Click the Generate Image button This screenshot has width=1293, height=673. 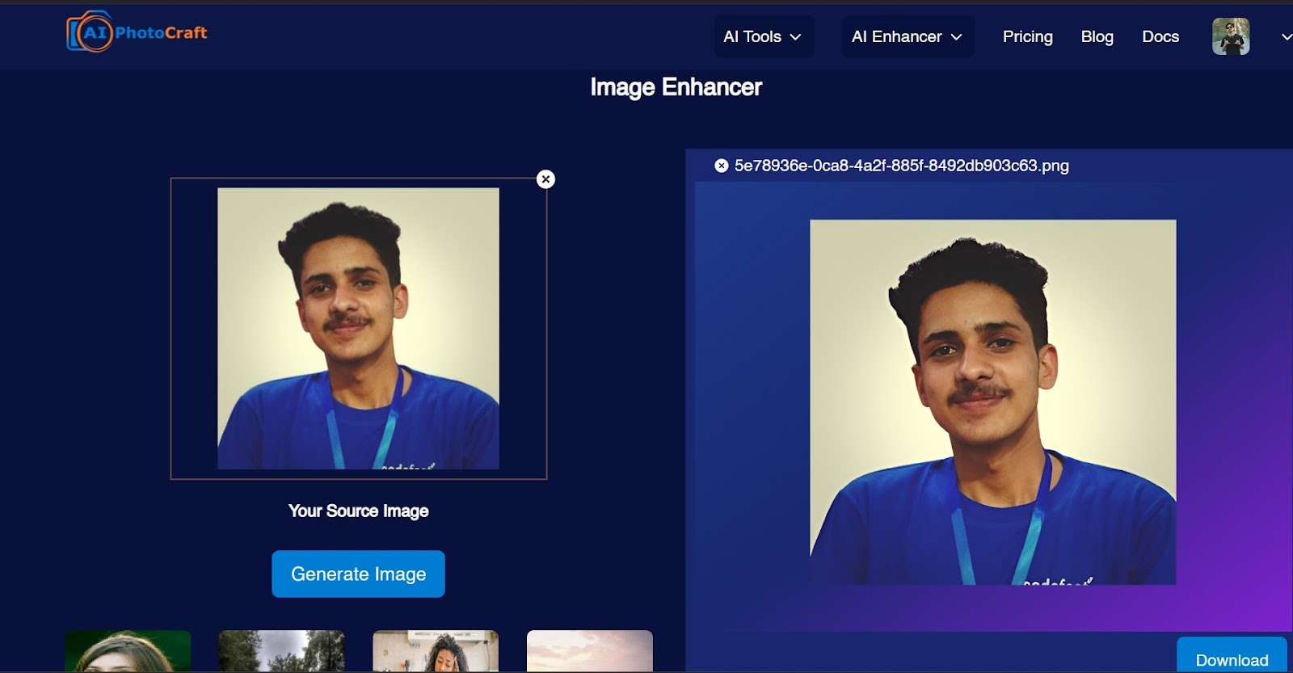click(358, 574)
